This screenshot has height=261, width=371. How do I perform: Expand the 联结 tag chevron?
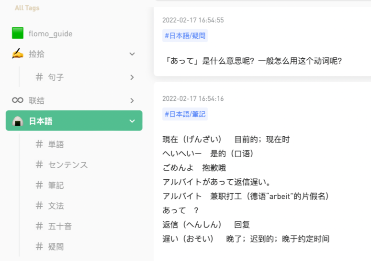pos(132,100)
